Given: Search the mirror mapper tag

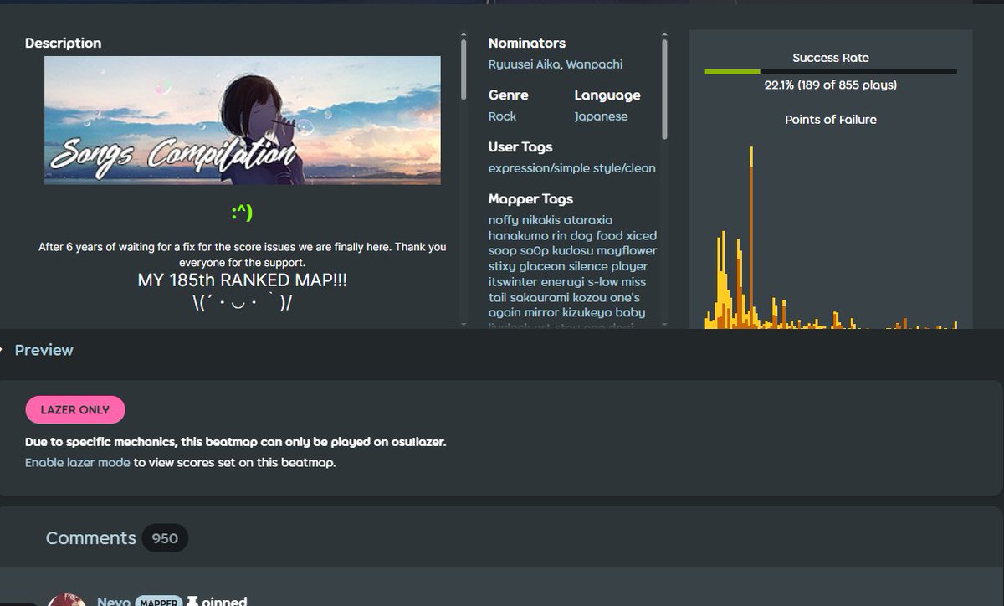Looking at the screenshot, I should point(542,313).
